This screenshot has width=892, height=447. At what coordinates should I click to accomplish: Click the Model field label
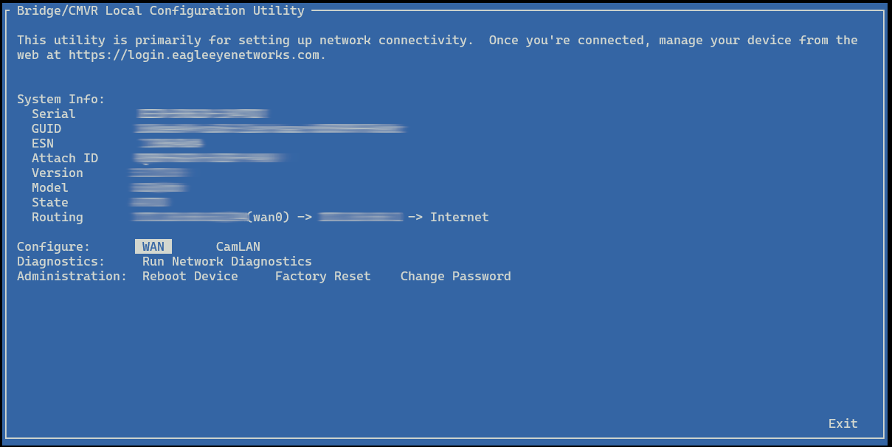[50, 187]
